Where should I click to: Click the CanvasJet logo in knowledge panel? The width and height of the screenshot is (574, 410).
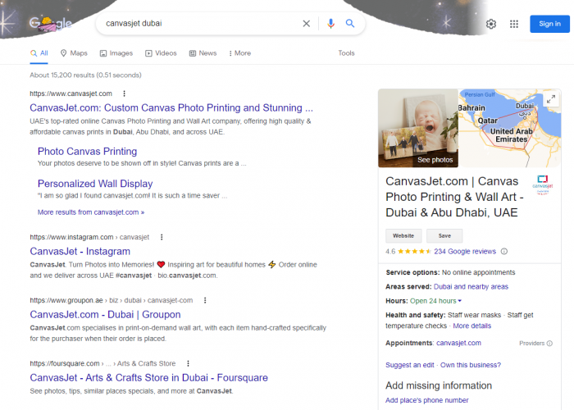[x=543, y=184]
